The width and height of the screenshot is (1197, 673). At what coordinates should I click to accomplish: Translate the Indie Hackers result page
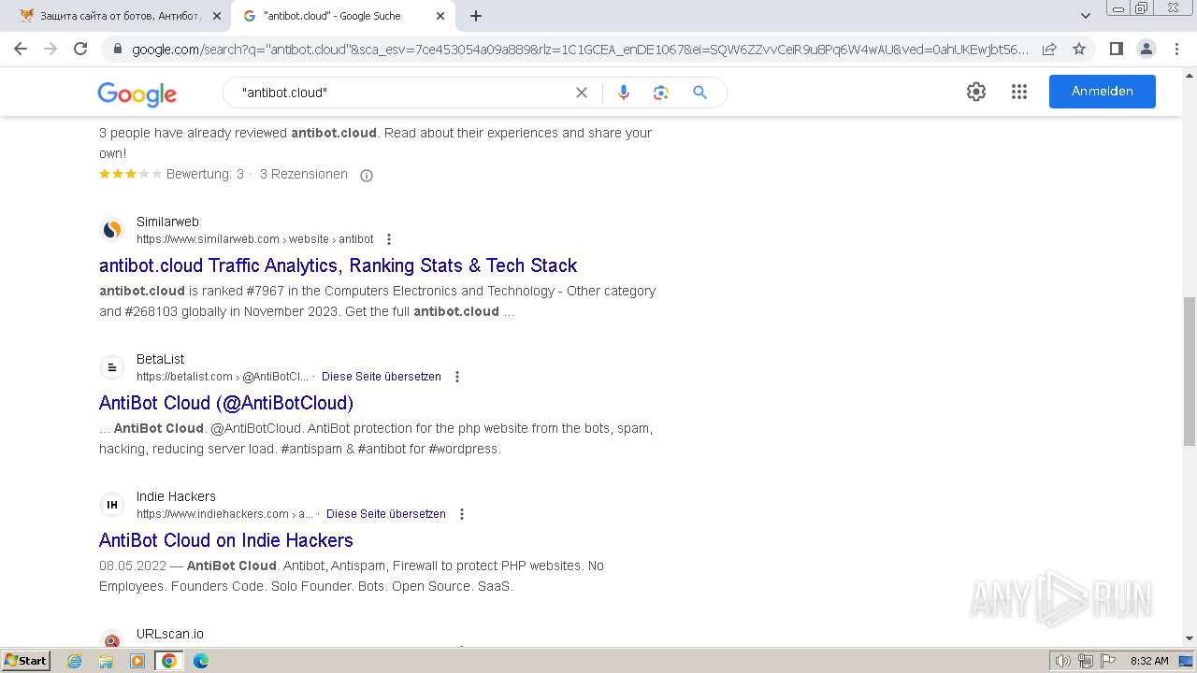point(386,514)
